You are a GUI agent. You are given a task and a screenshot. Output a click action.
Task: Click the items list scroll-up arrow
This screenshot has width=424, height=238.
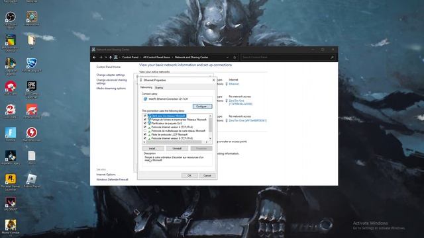pos(211,116)
